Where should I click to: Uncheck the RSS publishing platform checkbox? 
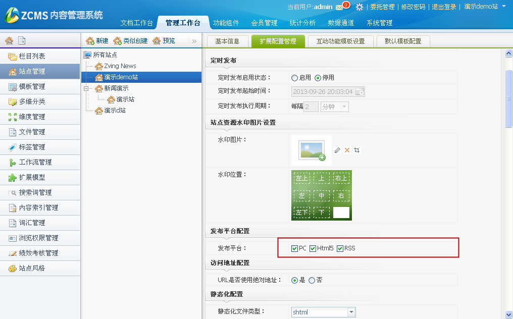[340, 248]
